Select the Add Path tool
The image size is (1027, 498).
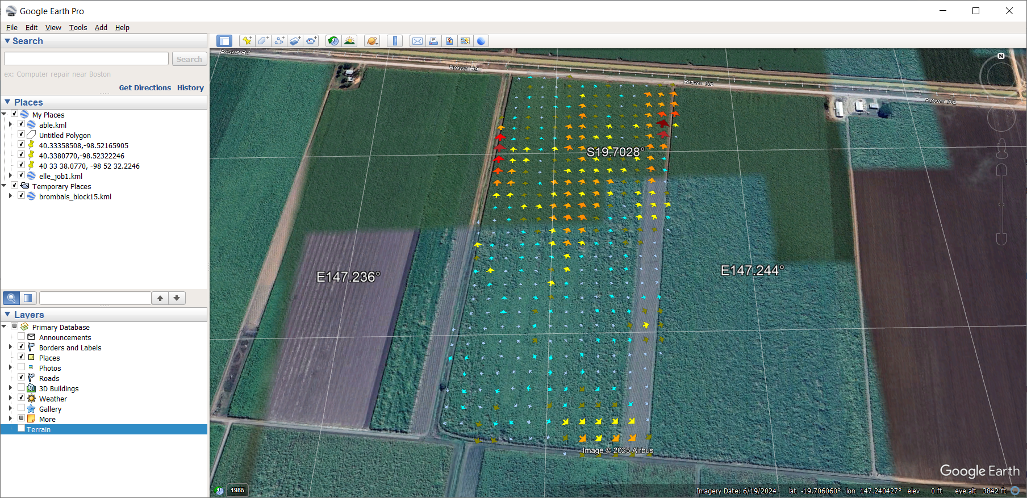pos(279,41)
